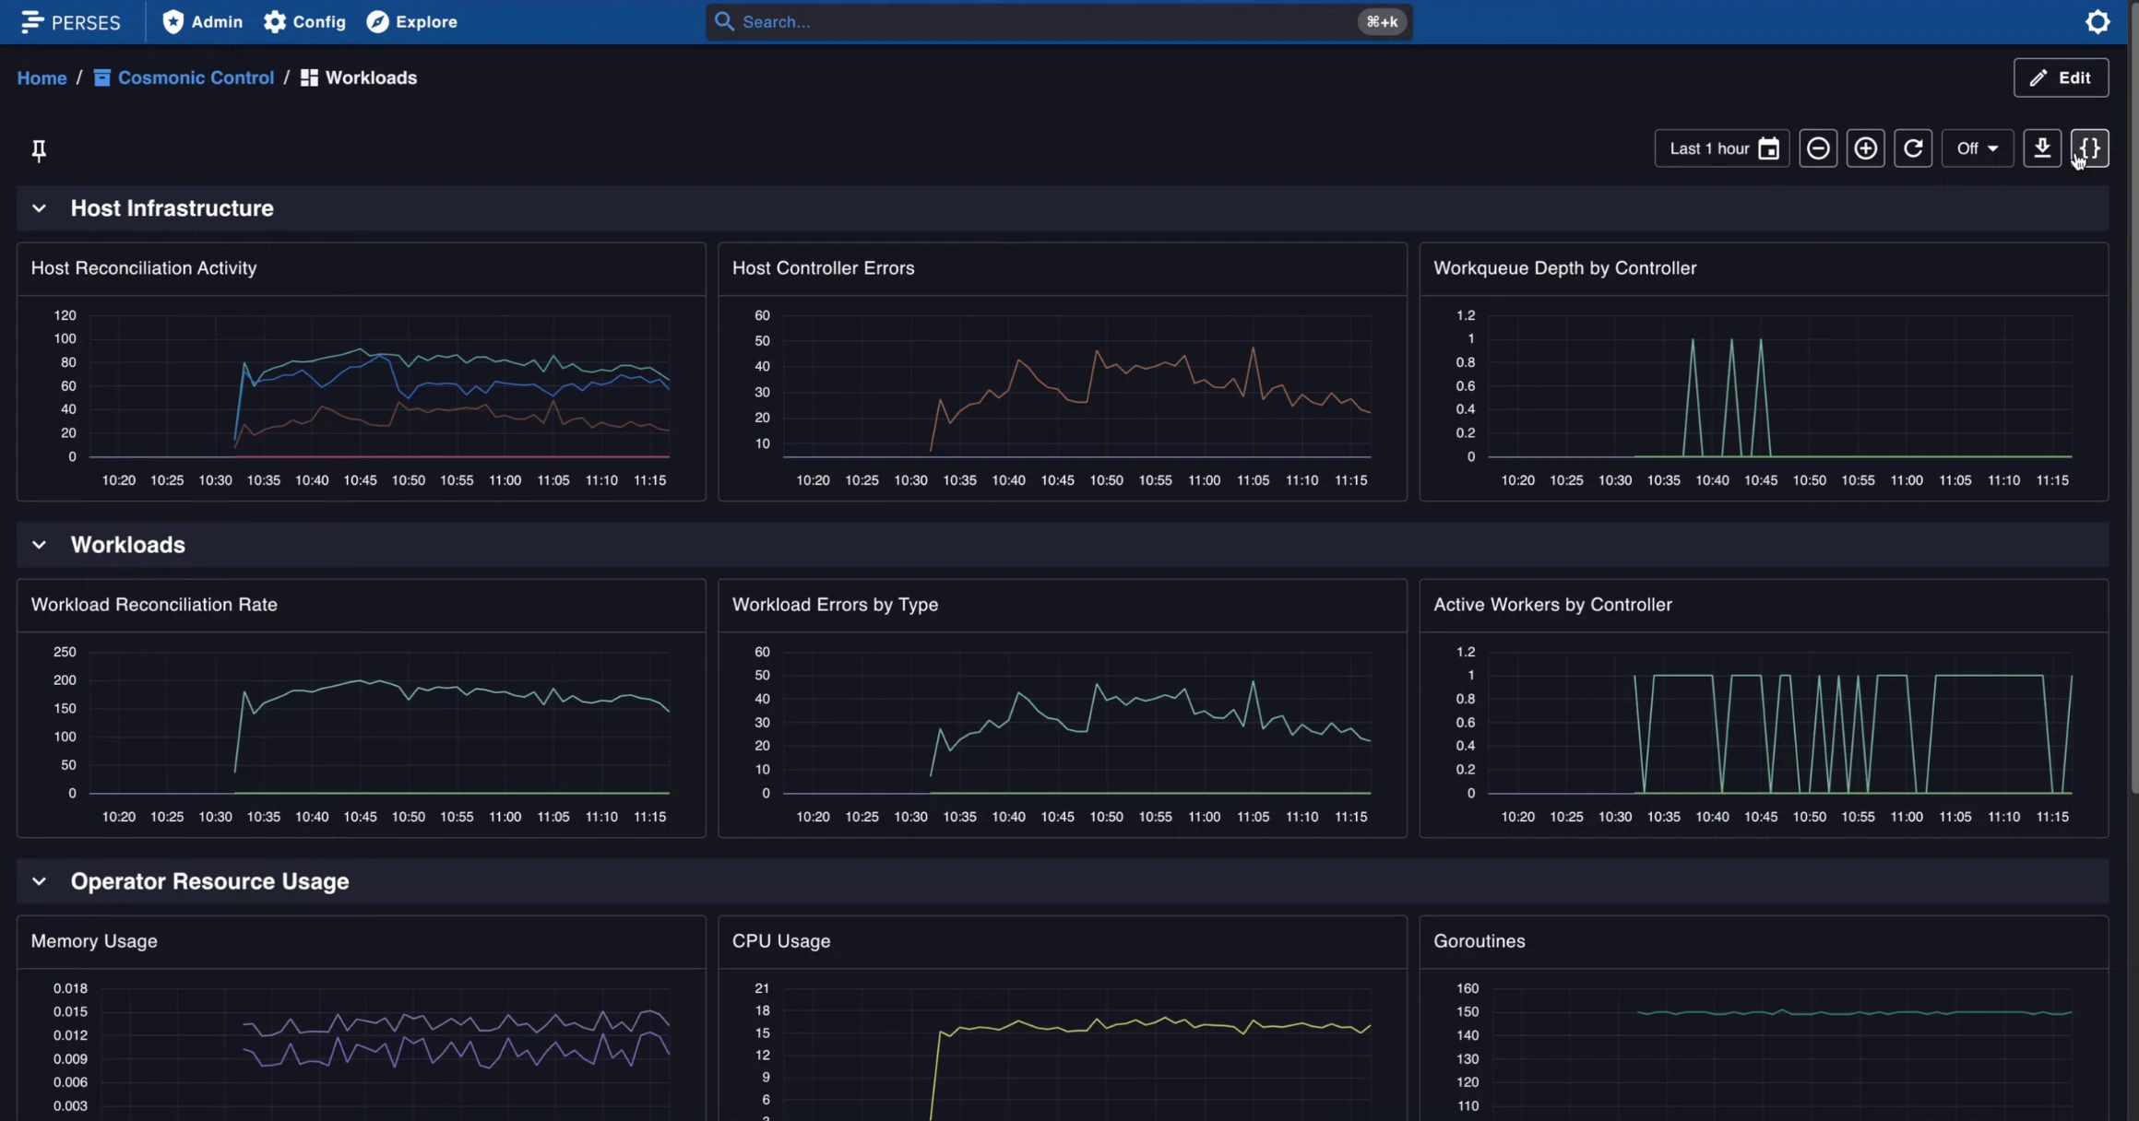Image resolution: width=2139 pixels, height=1121 pixels.
Task: Click the zoom out time range icon
Action: click(x=1818, y=148)
